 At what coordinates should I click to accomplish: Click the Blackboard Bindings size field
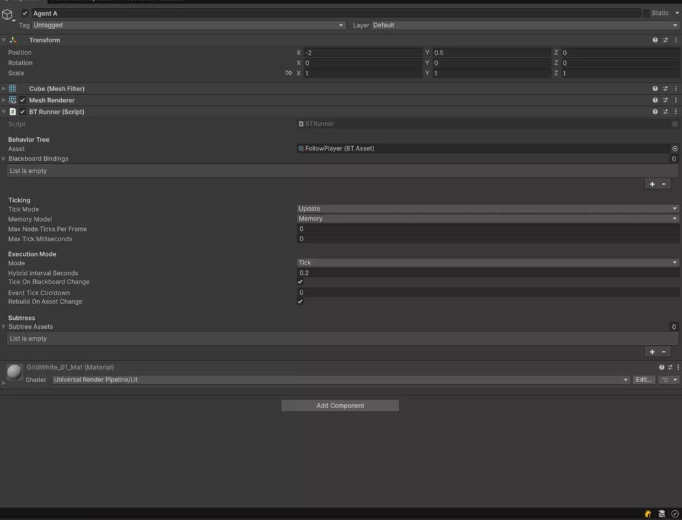coord(674,159)
